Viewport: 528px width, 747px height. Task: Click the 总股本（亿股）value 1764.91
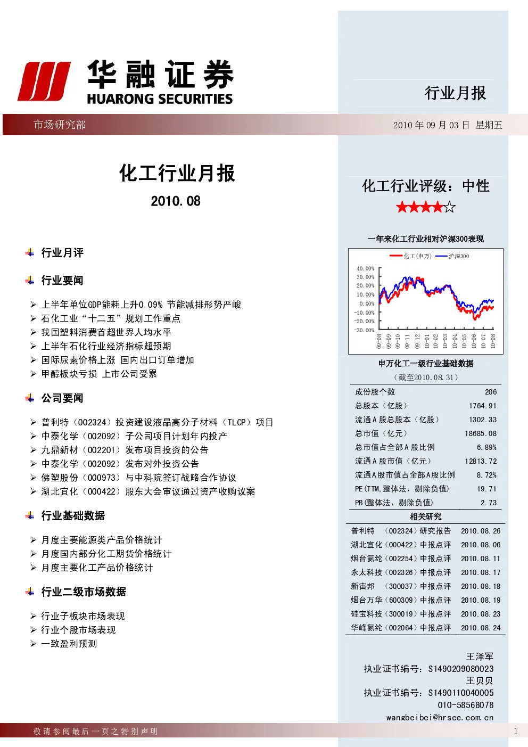click(483, 406)
